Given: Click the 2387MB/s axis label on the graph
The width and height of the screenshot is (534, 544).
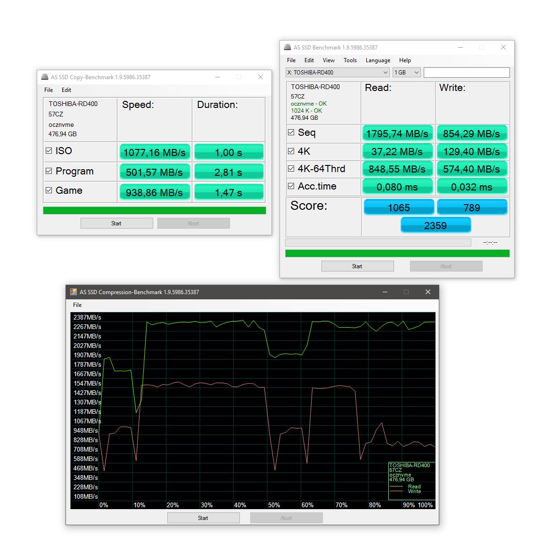Looking at the screenshot, I should [x=87, y=317].
